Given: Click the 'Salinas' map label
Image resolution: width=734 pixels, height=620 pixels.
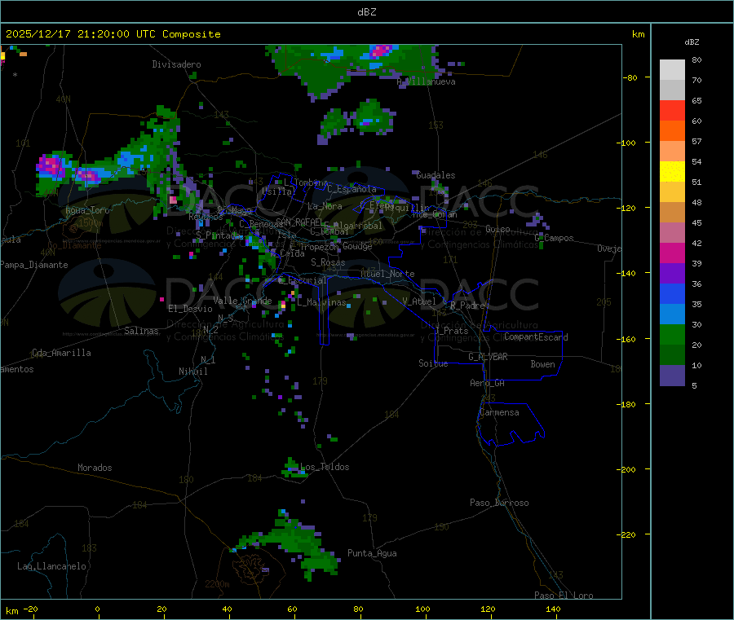Looking at the screenshot, I should click(141, 331).
